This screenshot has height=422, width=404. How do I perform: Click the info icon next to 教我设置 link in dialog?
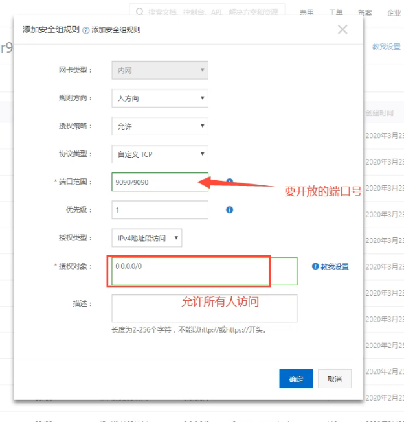coord(315,266)
